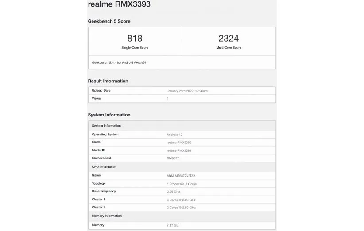Click the CPU Information table subheader
364x231 pixels.
(104, 167)
